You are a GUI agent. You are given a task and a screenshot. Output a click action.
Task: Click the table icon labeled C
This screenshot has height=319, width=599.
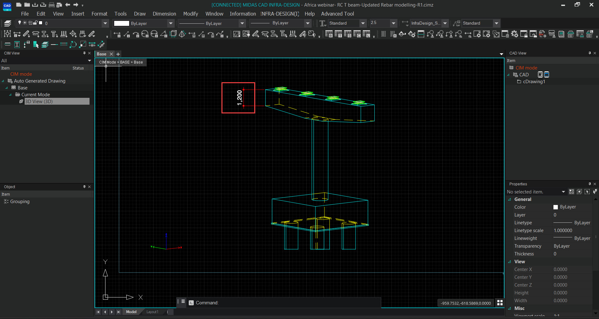coord(357,34)
